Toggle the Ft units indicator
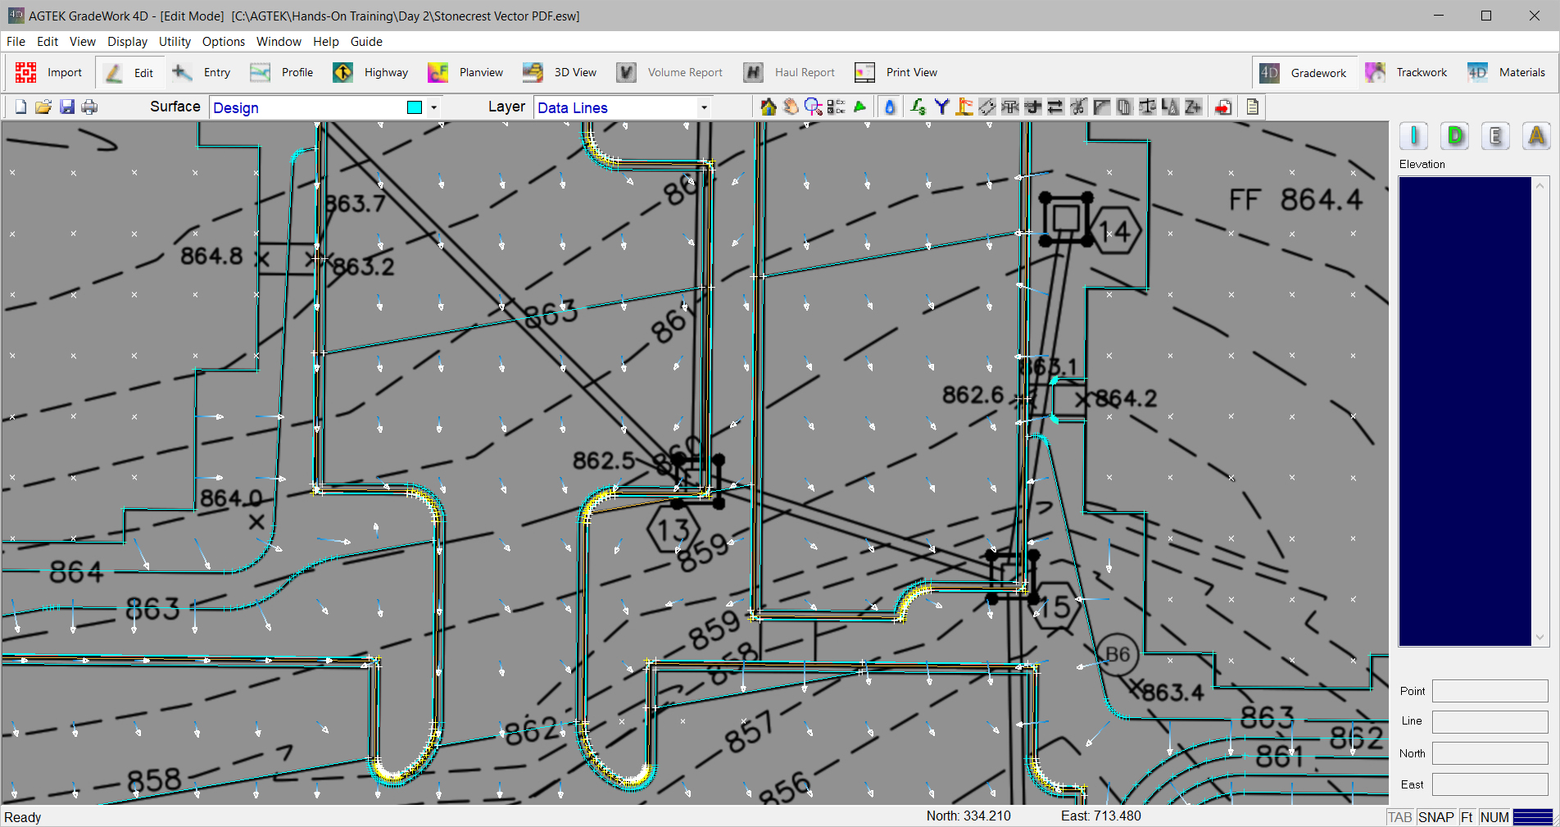 [1467, 817]
